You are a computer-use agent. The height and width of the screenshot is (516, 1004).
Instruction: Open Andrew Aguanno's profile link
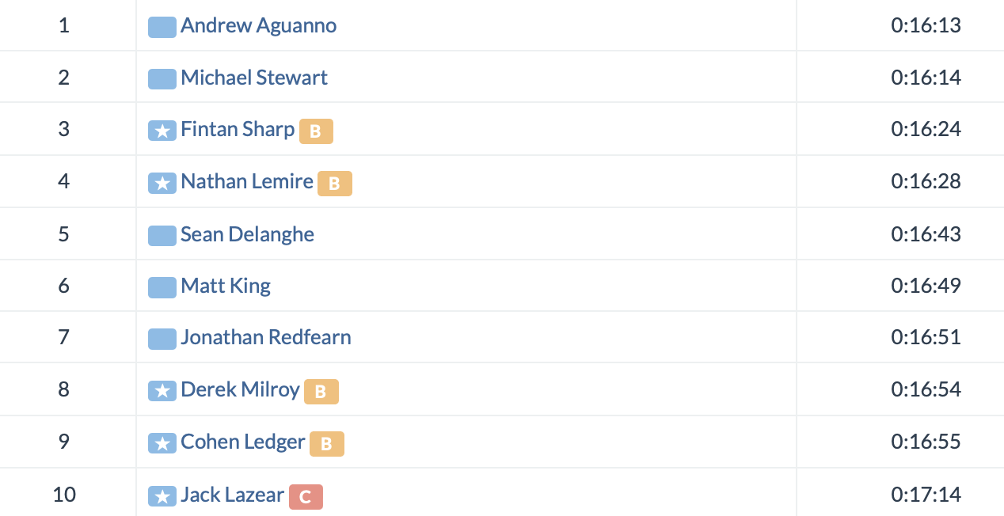(258, 25)
